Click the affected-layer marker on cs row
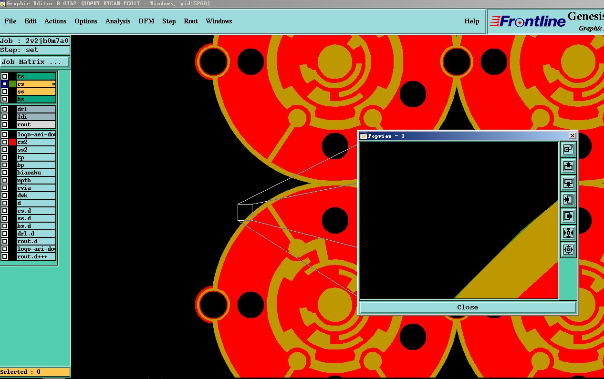Image resolution: width=604 pixels, height=379 pixels. (x=53, y=84)
